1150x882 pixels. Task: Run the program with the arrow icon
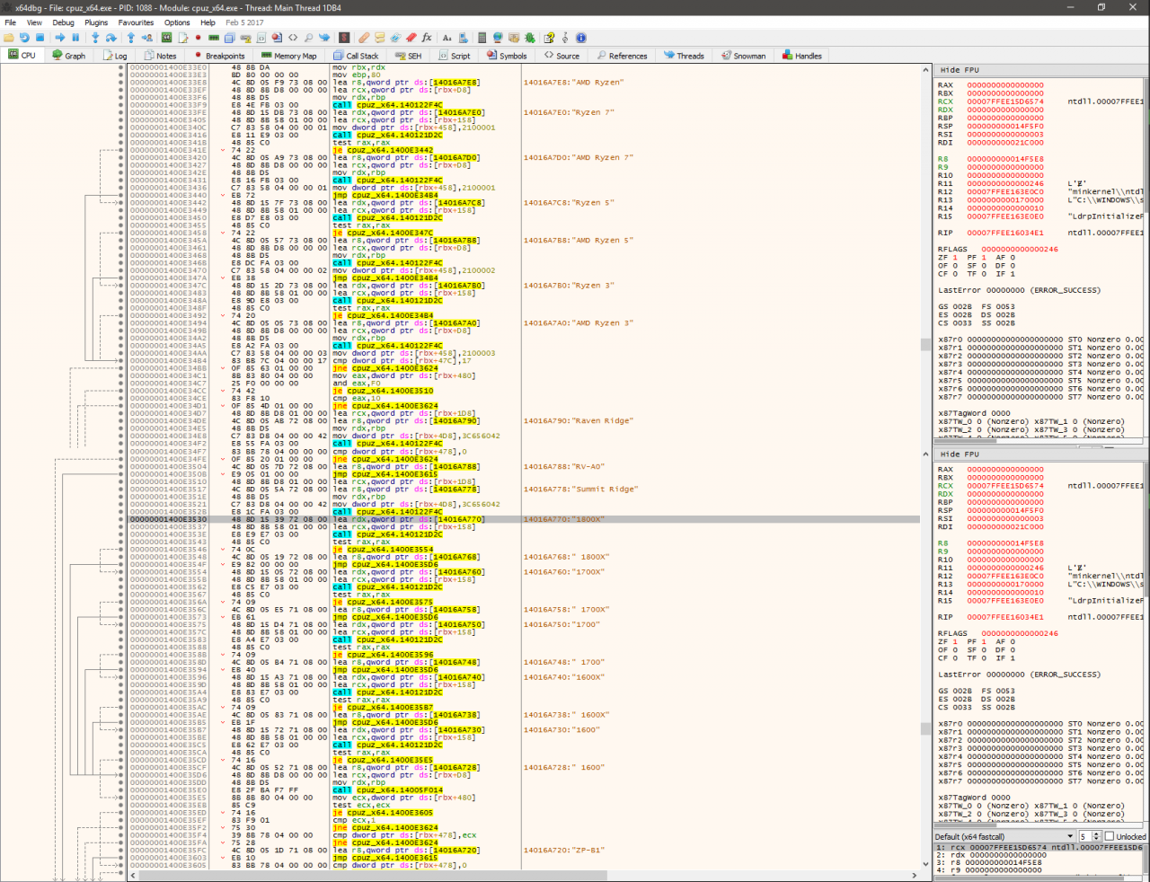coord(59,38)
